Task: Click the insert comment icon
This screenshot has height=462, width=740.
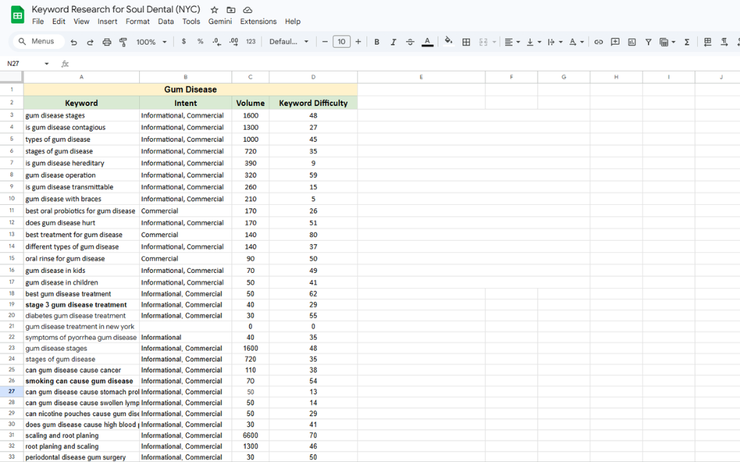Action: [x=615, y=42]
